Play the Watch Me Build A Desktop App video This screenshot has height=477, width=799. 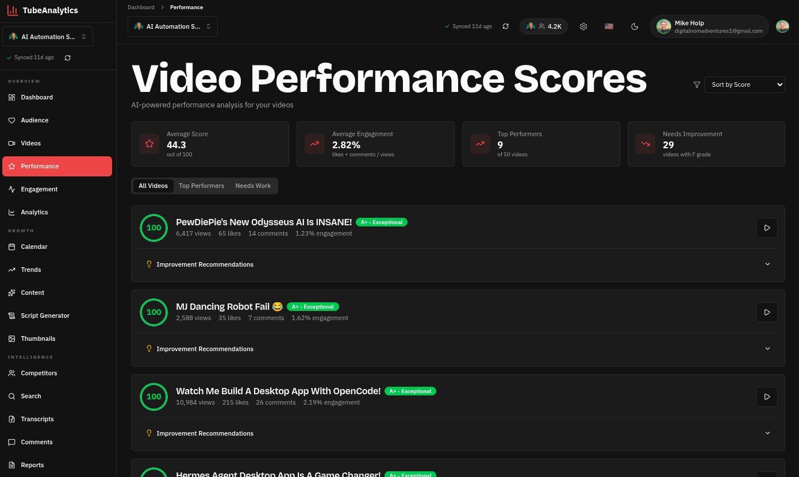click(767, 397)
